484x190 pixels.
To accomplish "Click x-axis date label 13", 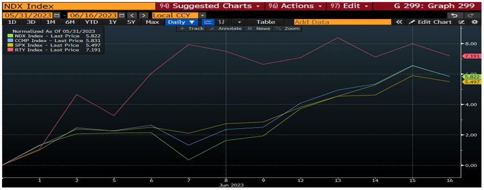I will (338, 180).
